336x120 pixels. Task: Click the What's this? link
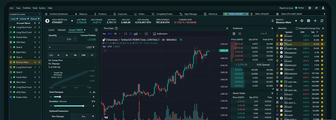56,77
